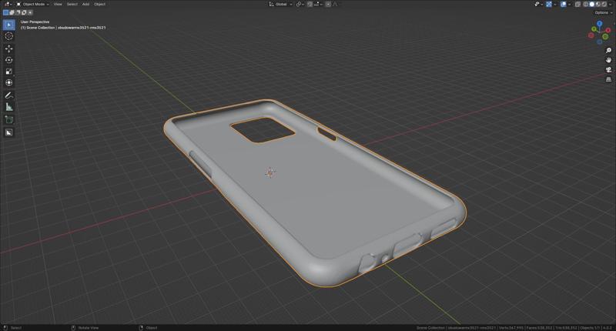616x331 pixels.
Task: Select the Annotate tool
Action: coord(8,95)
